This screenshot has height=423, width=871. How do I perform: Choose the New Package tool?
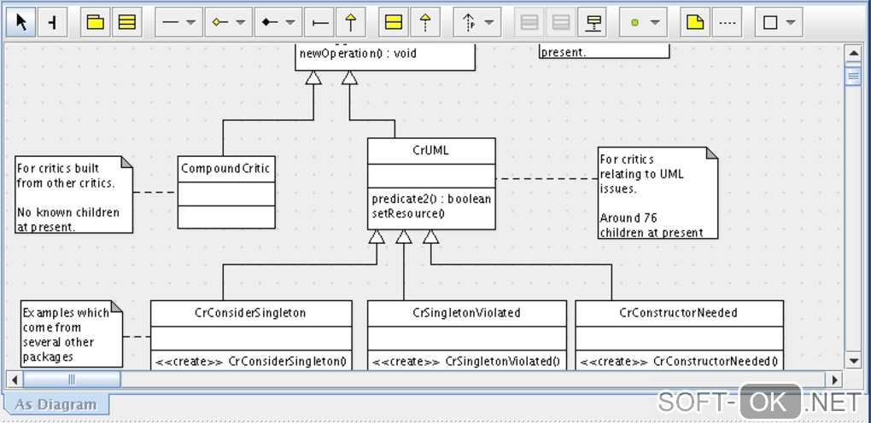click(x=96, y=23)
